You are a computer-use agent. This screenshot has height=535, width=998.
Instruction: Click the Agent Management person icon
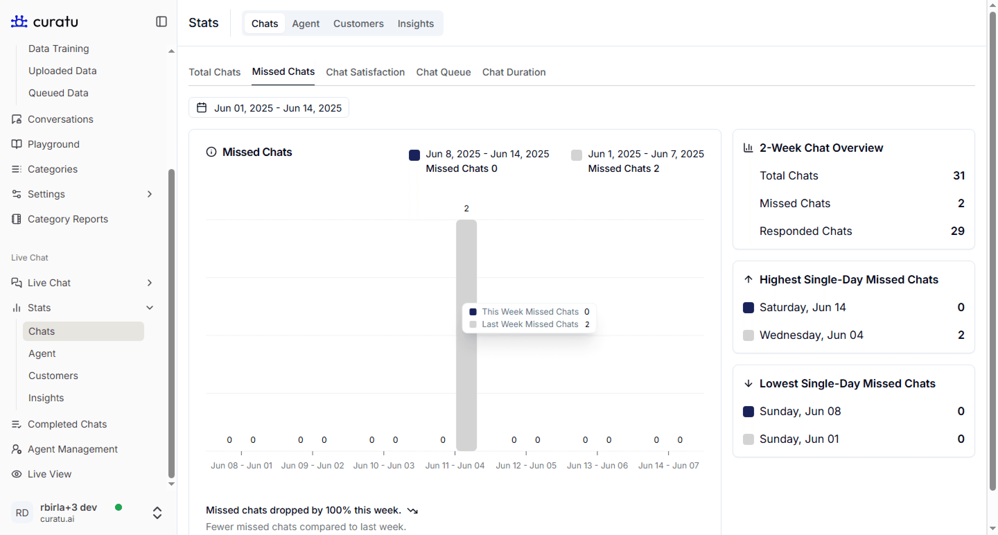[x=16, y=449]
